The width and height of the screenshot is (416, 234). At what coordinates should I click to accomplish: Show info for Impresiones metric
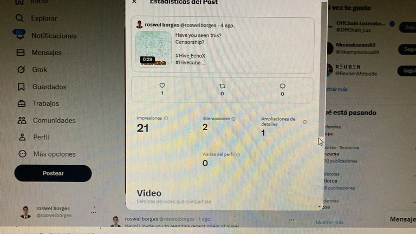point(166,118)
